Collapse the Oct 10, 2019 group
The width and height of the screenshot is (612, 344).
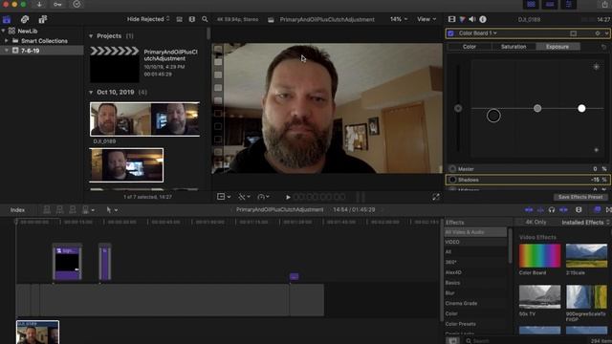coord(91,93)
